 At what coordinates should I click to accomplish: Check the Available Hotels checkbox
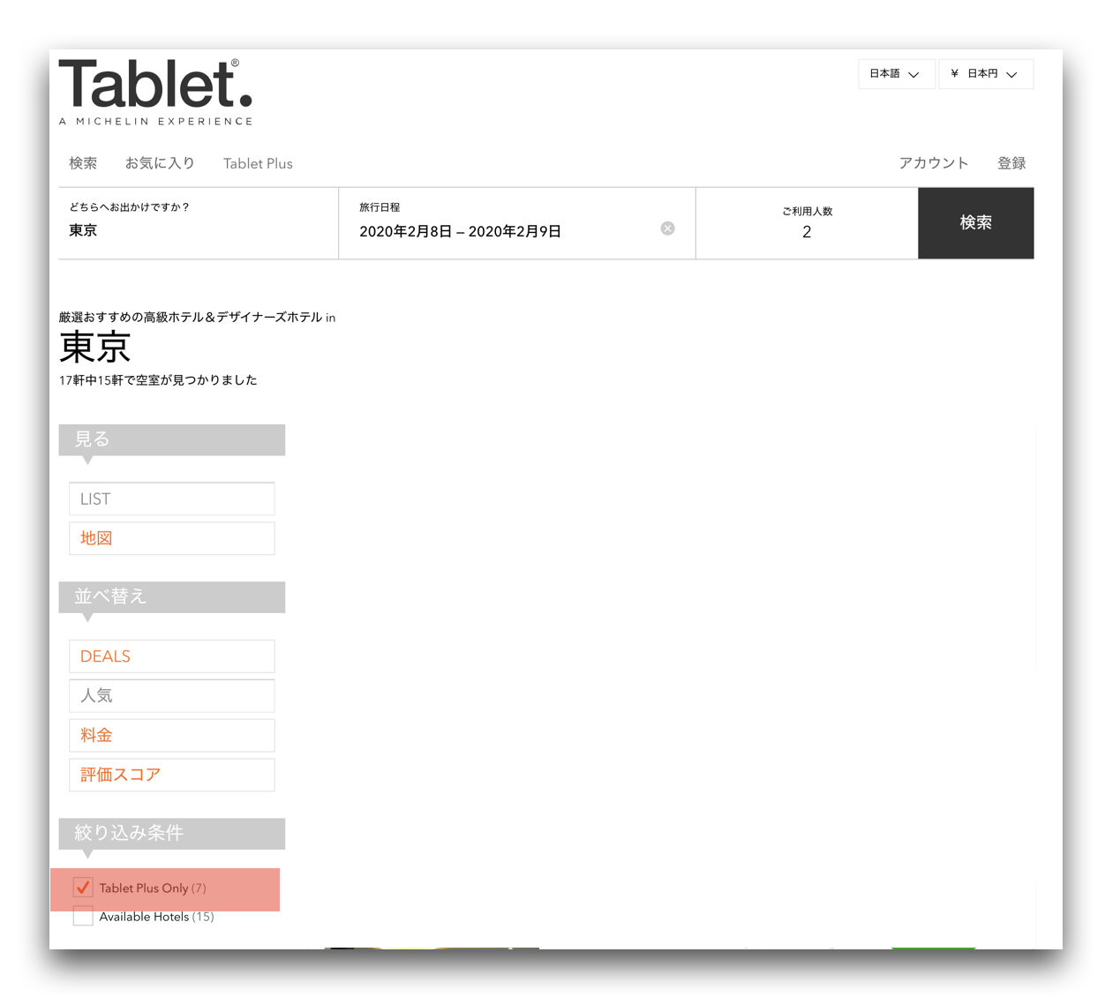(83, 916)
